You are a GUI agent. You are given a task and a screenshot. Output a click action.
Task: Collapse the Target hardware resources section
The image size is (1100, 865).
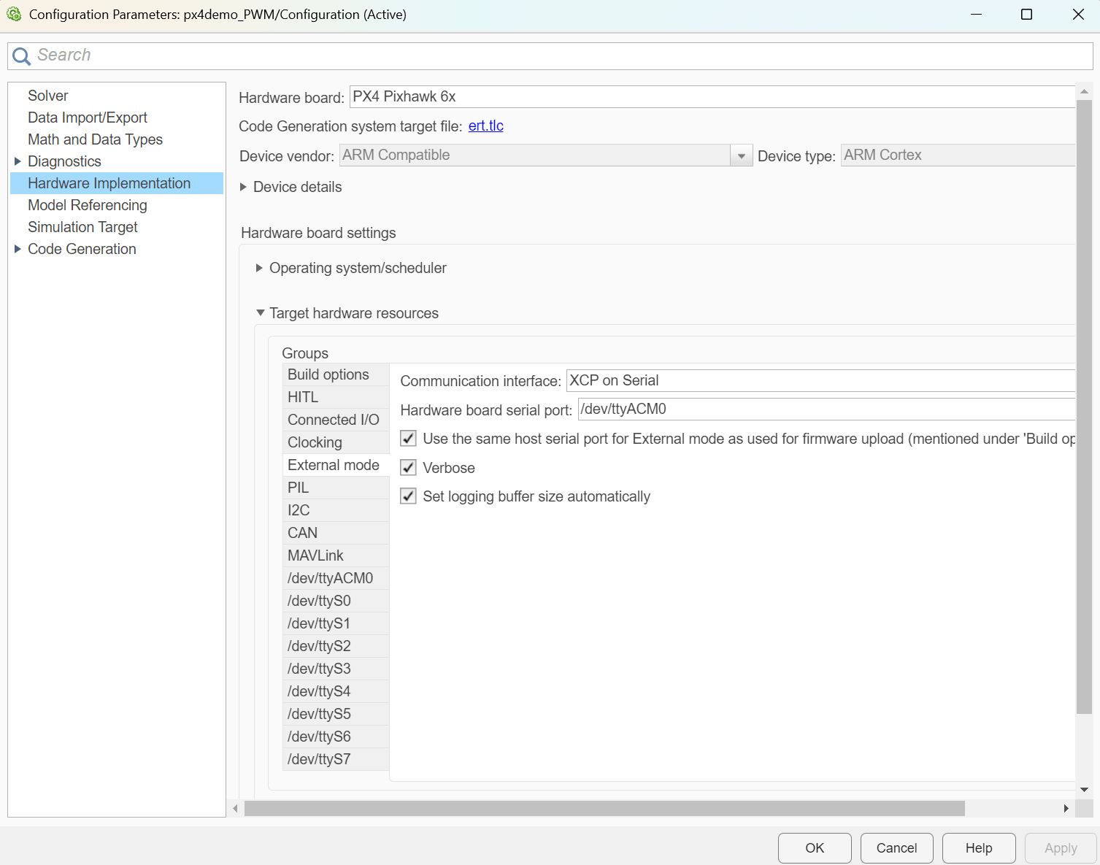click(x=261, y=312)
